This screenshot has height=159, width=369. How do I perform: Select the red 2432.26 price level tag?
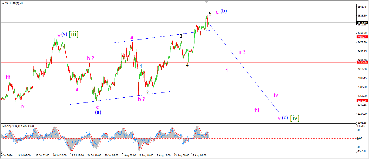(361, 62)
